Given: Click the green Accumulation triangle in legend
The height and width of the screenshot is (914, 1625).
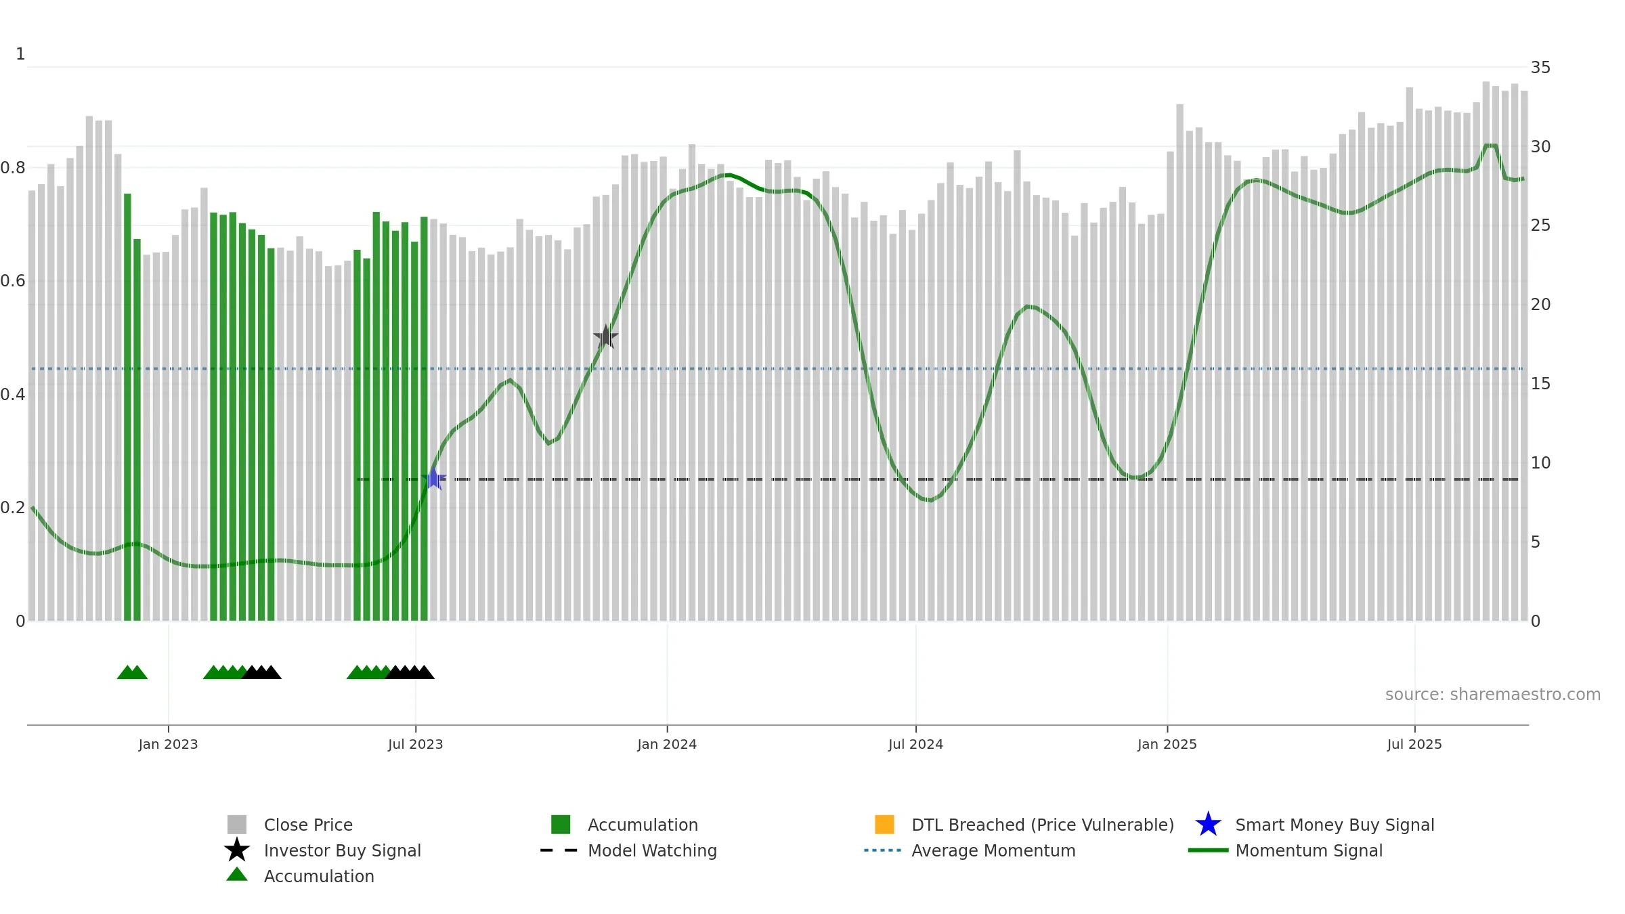Looking at the screenshot, I should 237,874.
